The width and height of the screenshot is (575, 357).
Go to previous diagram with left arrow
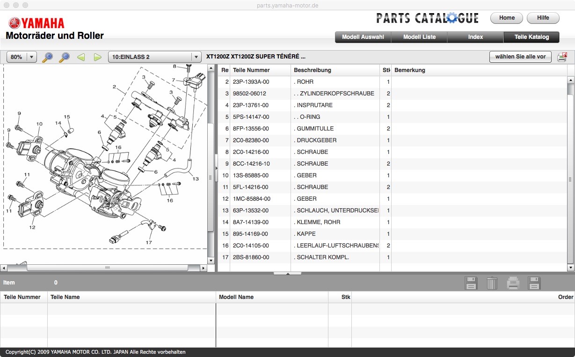pos(81,57)
